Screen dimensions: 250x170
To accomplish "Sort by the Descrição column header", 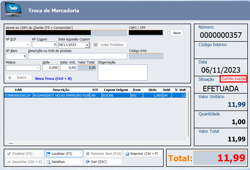I will point(61,90).
